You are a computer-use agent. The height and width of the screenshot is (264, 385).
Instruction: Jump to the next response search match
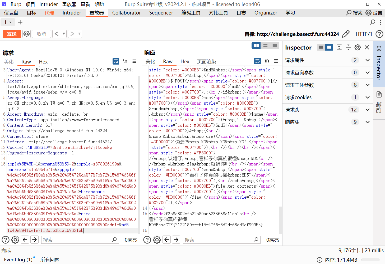click(x=176, y=240)
